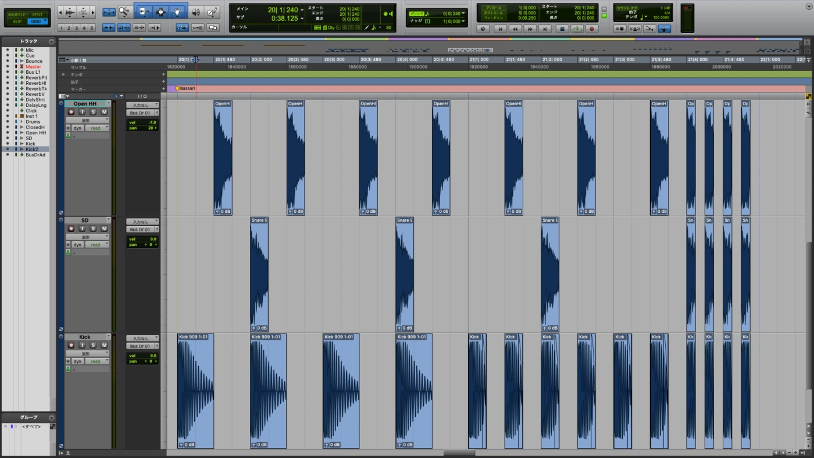The height and width of the screenshot is (458, 814).
Task: Toggle the countoff wait-for-note button
Action: pos(620,28)
